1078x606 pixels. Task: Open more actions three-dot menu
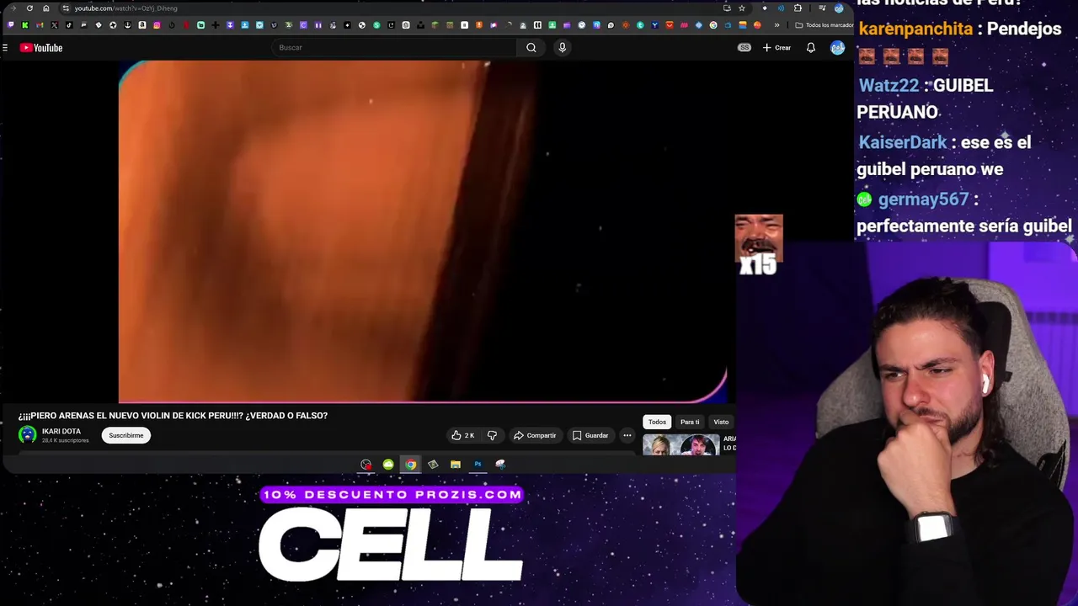[627, 435]
